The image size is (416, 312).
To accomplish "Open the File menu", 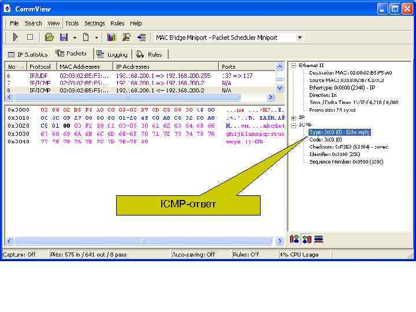I will click(14, 23).
